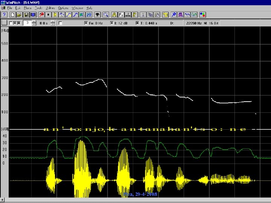Click the numeric field showing 3

click(27, 23)
